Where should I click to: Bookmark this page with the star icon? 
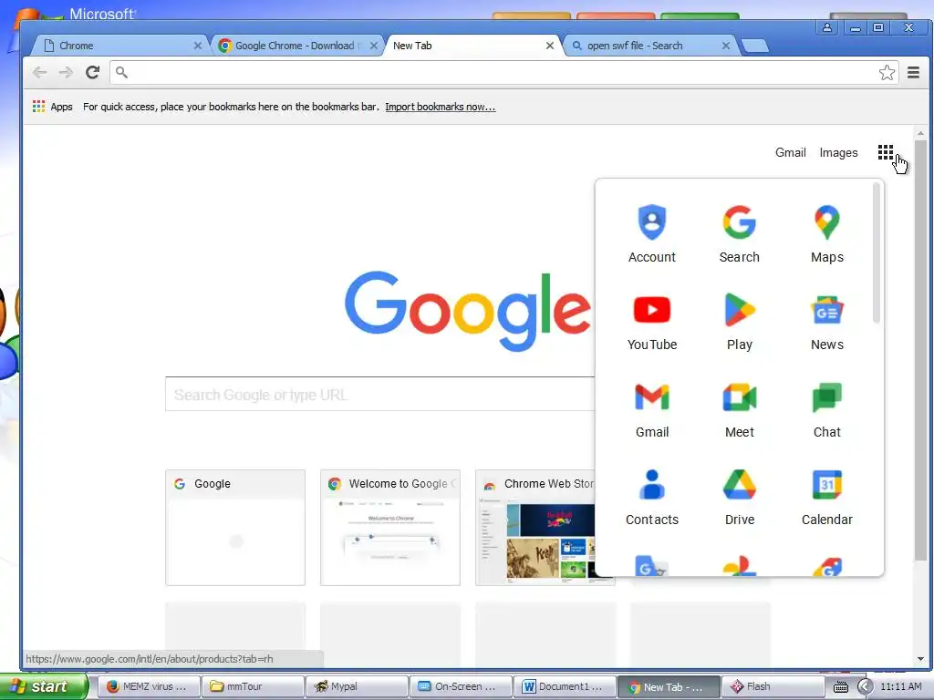(x=887, y=73)
